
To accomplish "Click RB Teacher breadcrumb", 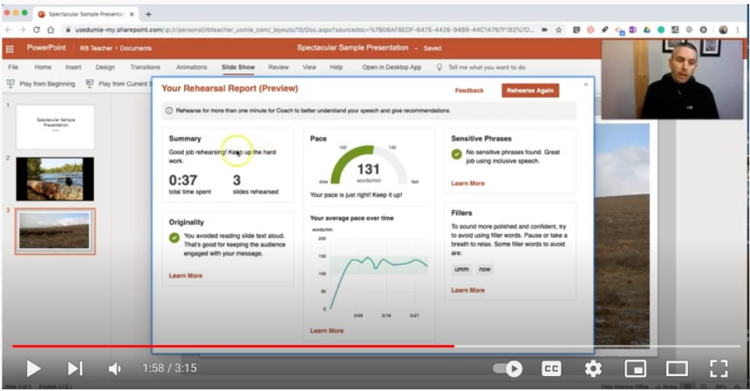I will (x=96, y=48).
